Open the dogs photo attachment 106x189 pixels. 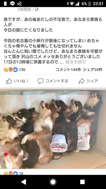click(53, 129)
